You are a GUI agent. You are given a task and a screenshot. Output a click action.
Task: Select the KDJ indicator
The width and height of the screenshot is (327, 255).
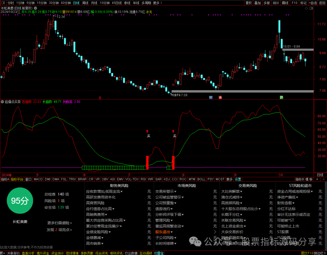tap(167, 179)
